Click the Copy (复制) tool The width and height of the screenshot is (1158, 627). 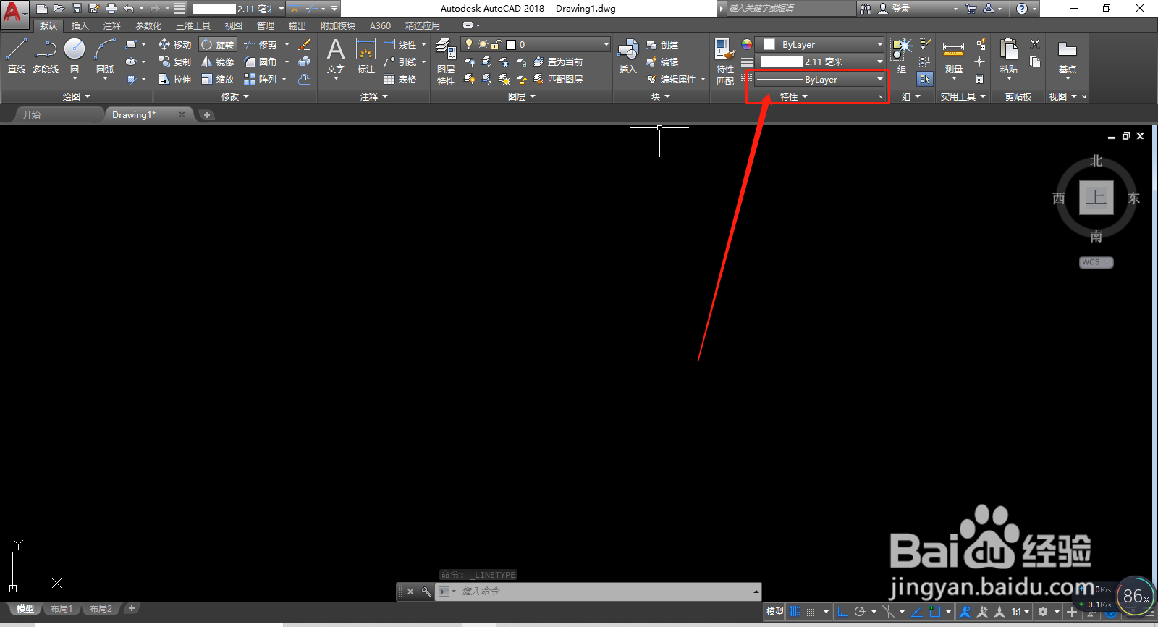click(175, 62)
